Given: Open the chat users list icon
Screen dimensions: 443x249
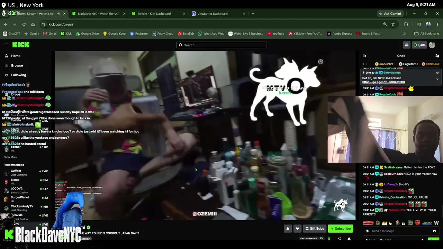Looking at the screenshot, I should [x=437, y=56].
